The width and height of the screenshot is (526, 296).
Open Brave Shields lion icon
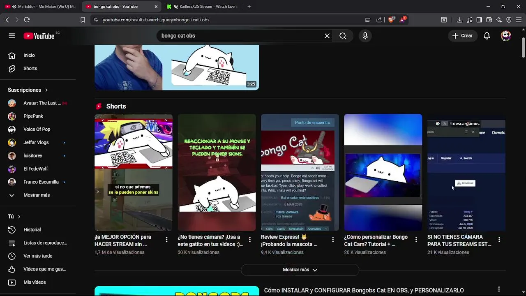391,20
